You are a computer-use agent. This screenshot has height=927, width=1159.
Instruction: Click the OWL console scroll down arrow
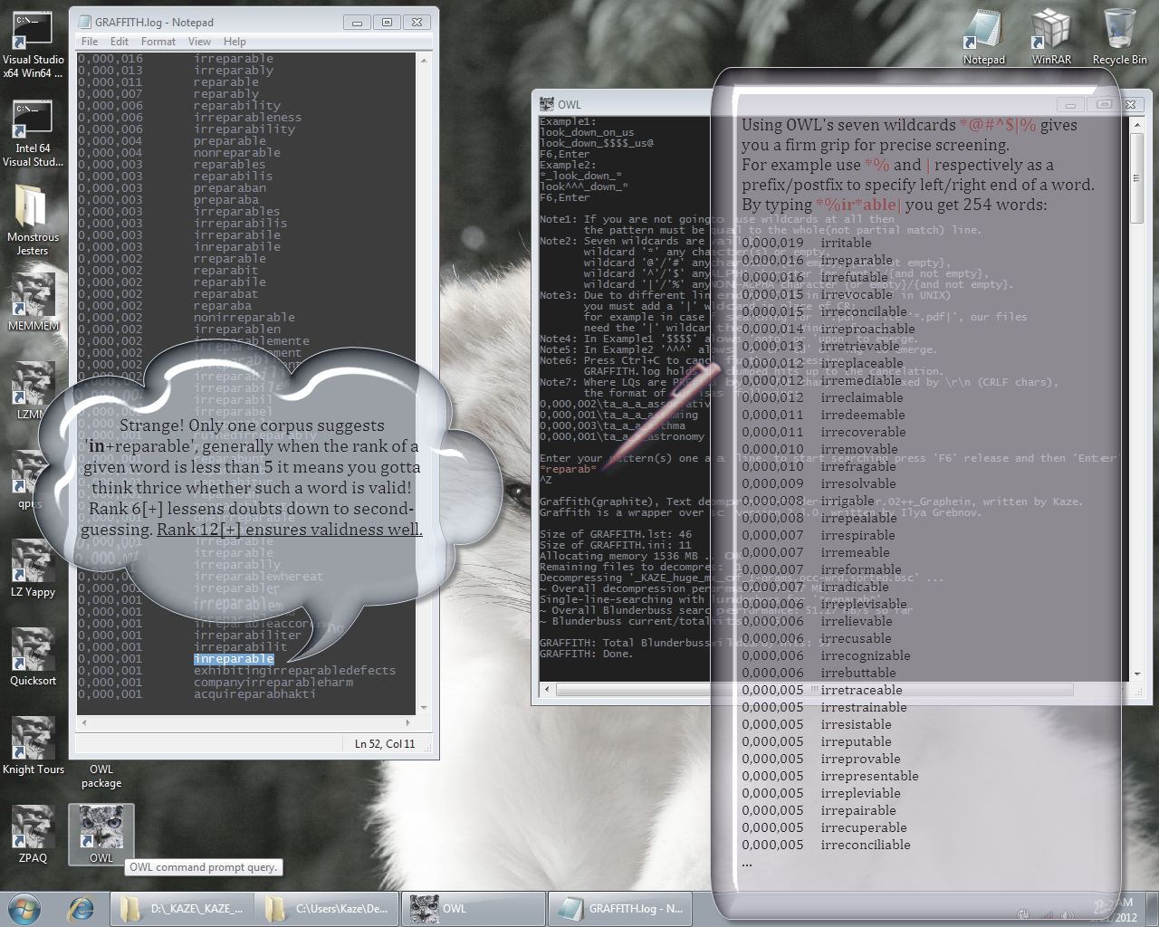coord(1137,674)
